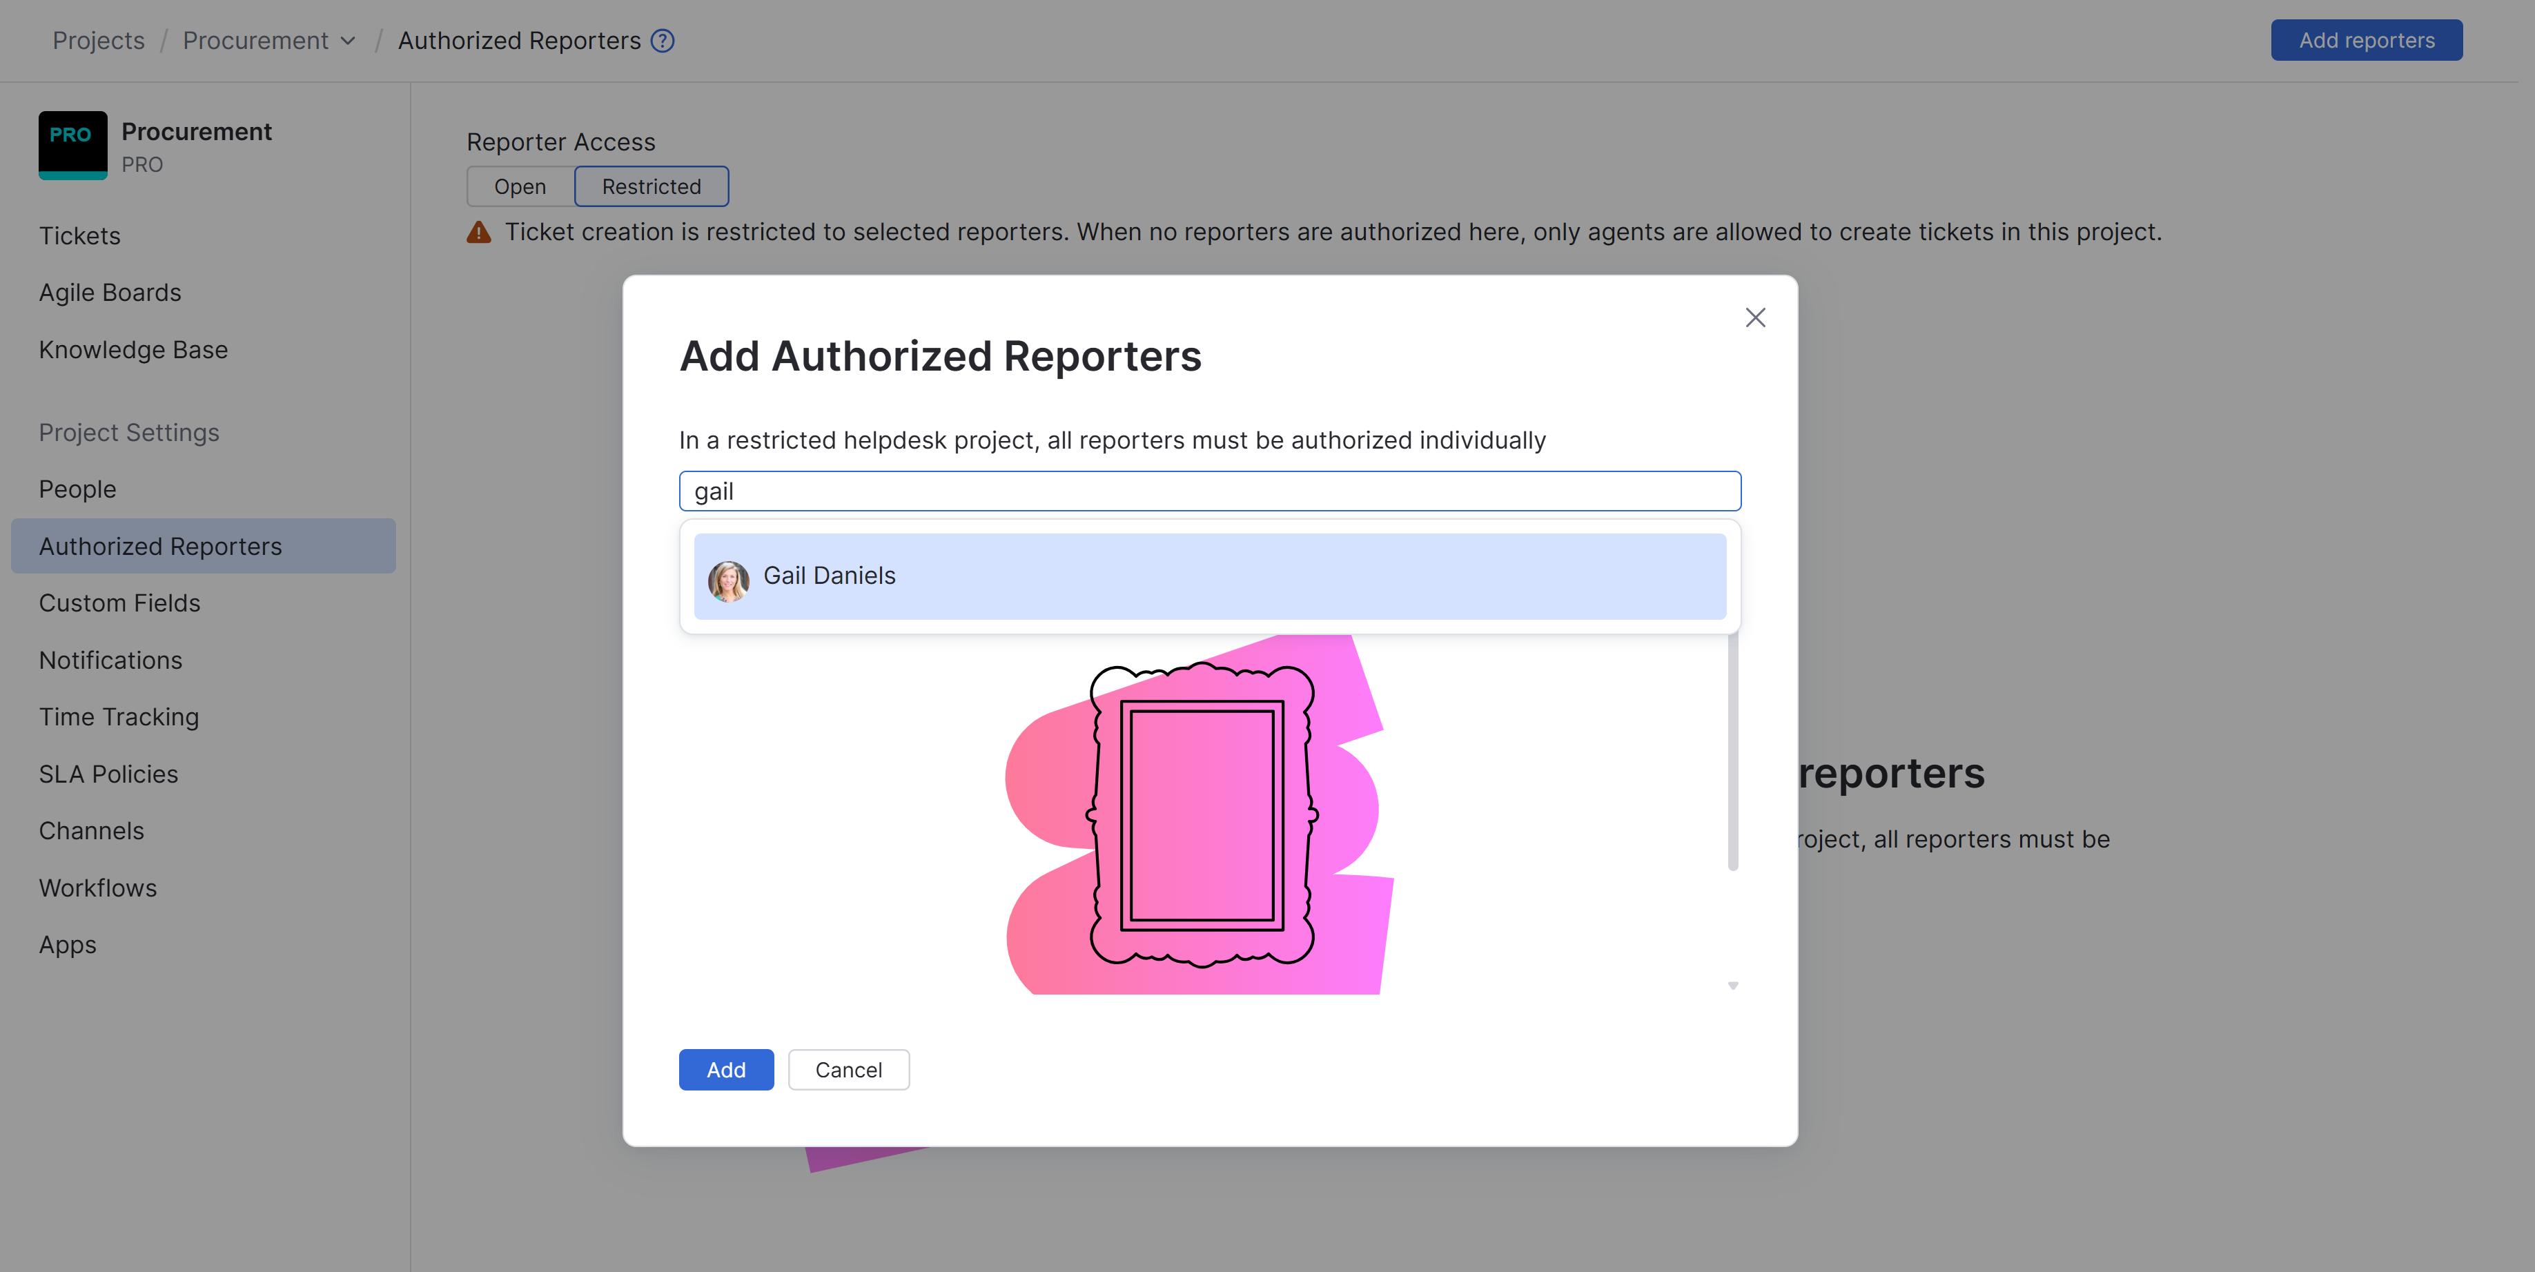The width and height of the screenshot is (2535, 1272).
Task: Expand the Procurement breadcrumb dropdown
Action: pyautogui.click(x=347, y=40)
